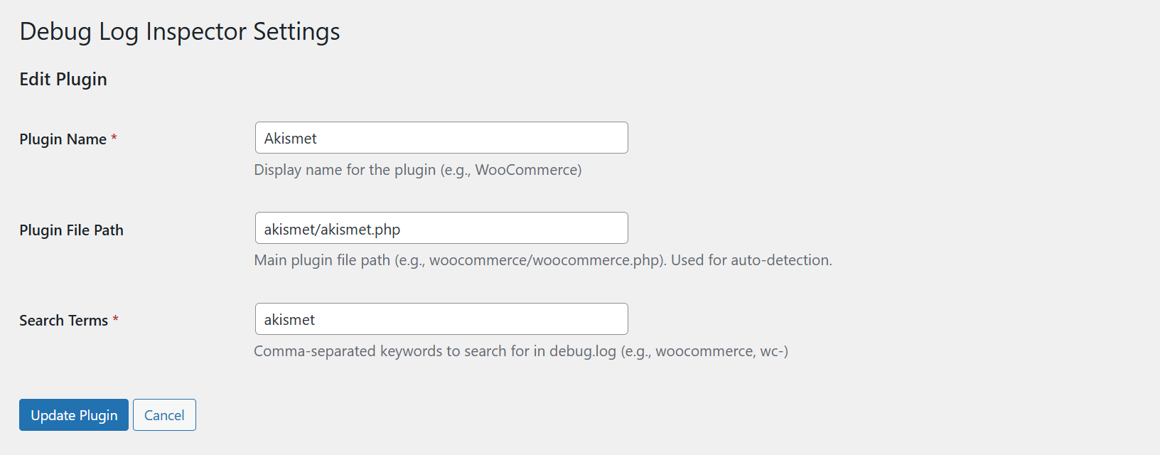Screen dimensions: 1160x455
Task: Click the Search Terms label
Action: pyautogui.click(x=63, y=320)
